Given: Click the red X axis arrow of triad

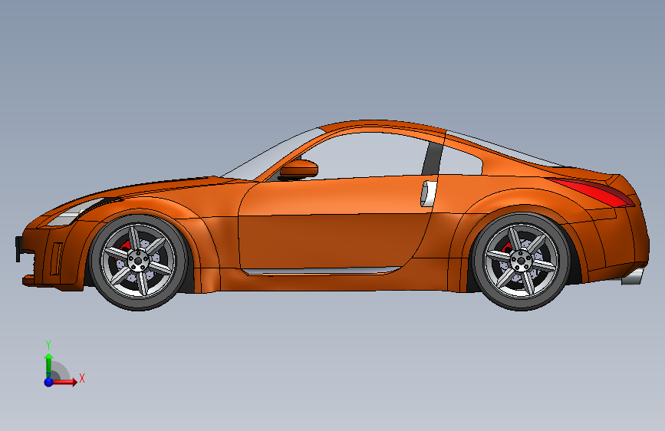Looking at the screenshot, I should [64, 382].
